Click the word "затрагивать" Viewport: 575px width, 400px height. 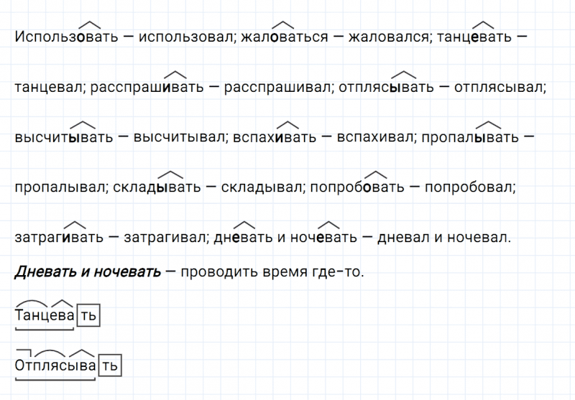57,238
